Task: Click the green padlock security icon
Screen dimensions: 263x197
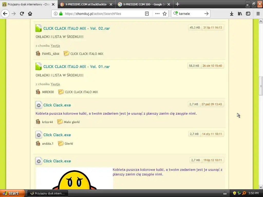Action: 61,14
